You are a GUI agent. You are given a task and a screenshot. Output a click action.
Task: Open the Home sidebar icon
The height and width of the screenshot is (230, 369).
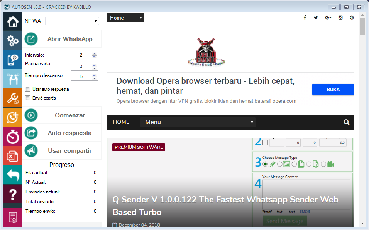pos(13,21)
